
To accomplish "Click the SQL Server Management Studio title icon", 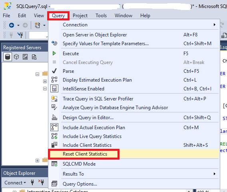I will [x=8, y=6].
